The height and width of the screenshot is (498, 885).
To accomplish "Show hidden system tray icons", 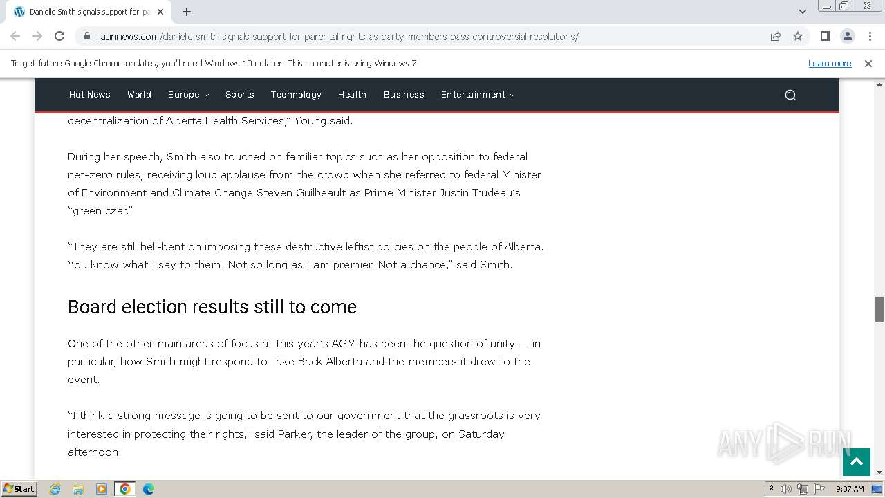I will pos(771,489).
